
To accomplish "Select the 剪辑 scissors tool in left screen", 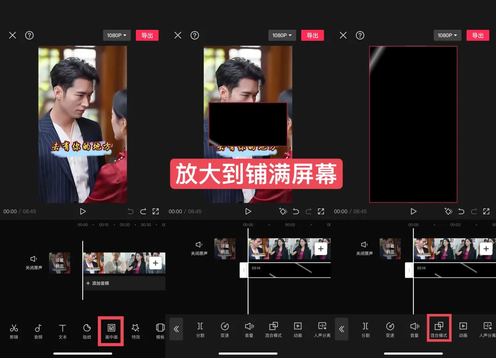I will (x=14, y=331).
